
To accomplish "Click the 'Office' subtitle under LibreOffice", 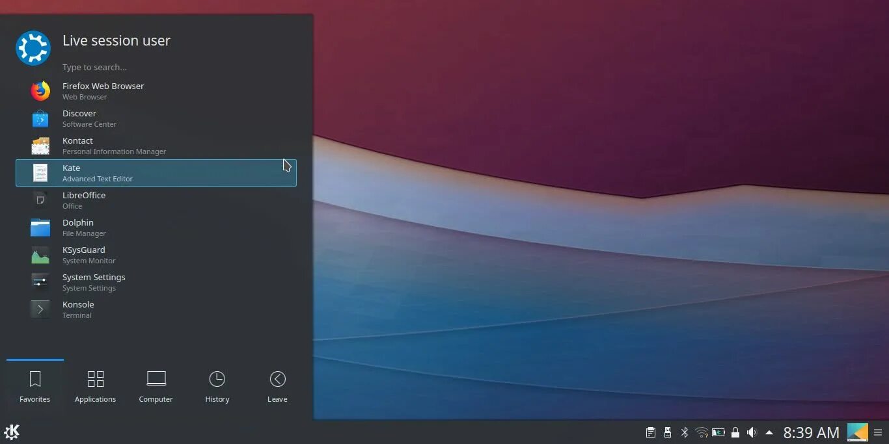I will 72,206.
